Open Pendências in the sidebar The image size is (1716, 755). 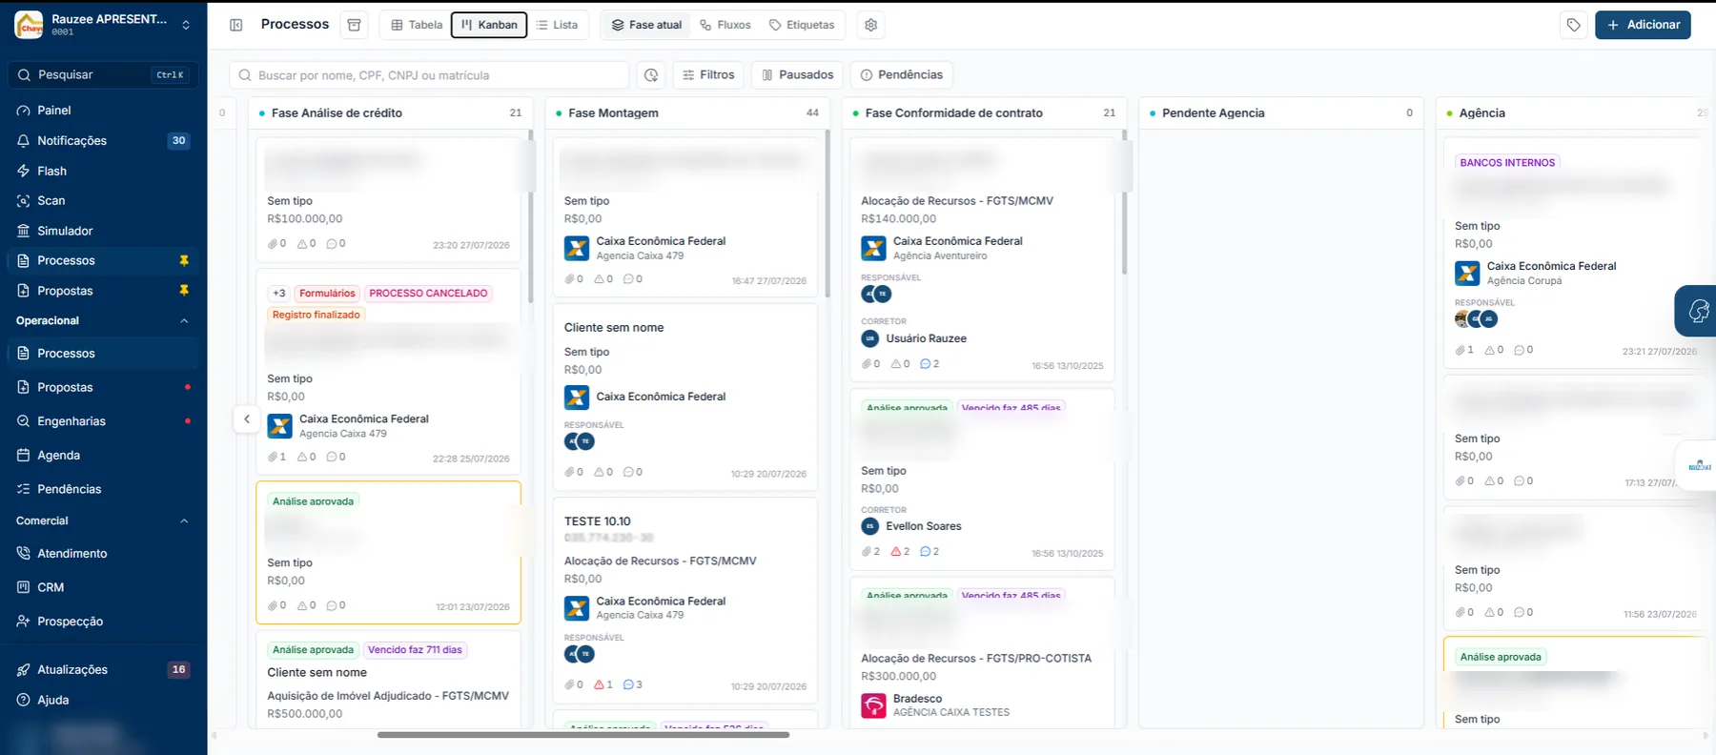103,489
